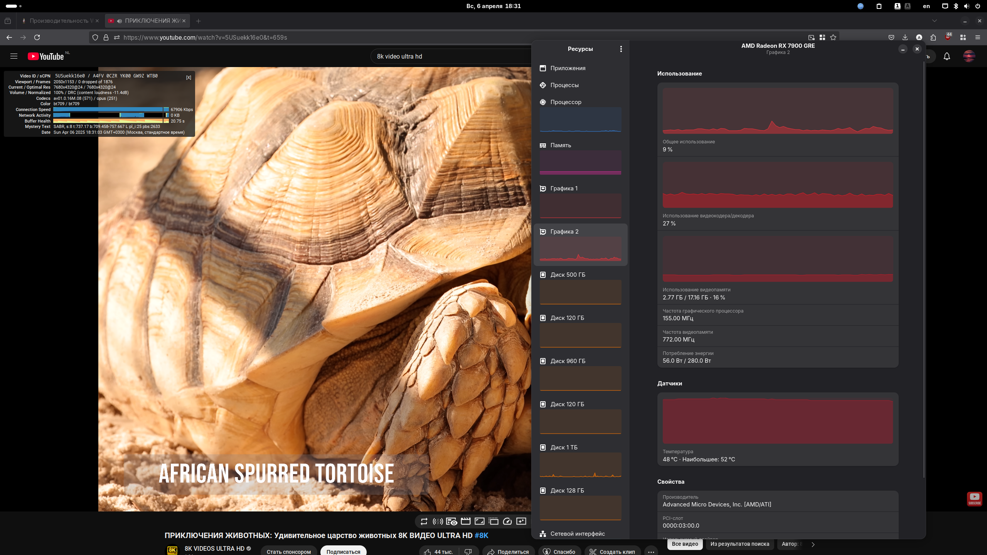Open the YouTube hamburger guide menu

point(14,56)
